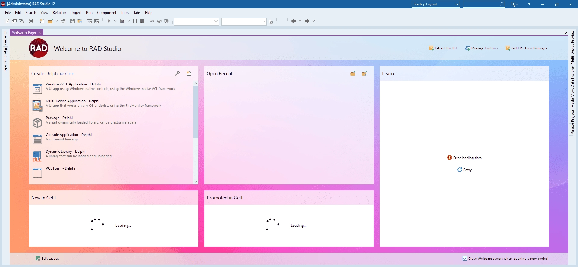Open the File menu
This screenshot has height=267, width=578.
click(8, 13)
